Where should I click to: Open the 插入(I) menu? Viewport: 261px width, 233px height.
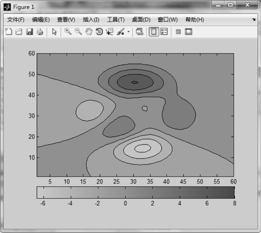[91, 20]
